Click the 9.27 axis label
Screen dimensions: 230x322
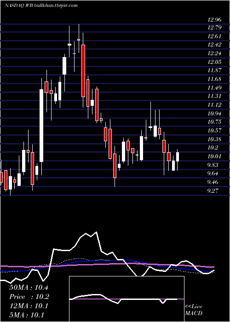[213, 190]
